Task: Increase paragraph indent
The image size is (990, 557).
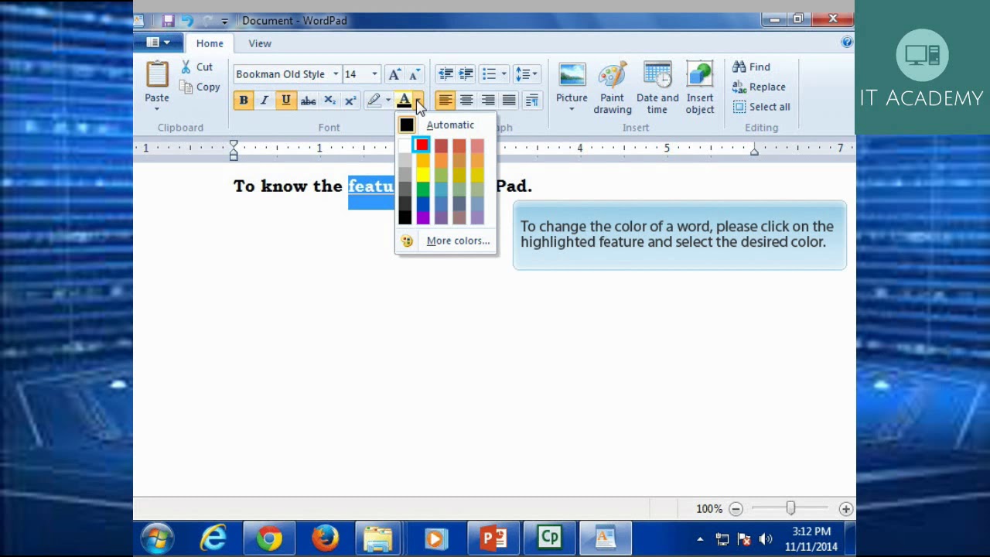Action: 466,74
